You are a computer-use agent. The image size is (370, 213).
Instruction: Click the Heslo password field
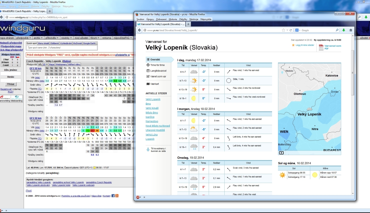click(x=11, y=80)
